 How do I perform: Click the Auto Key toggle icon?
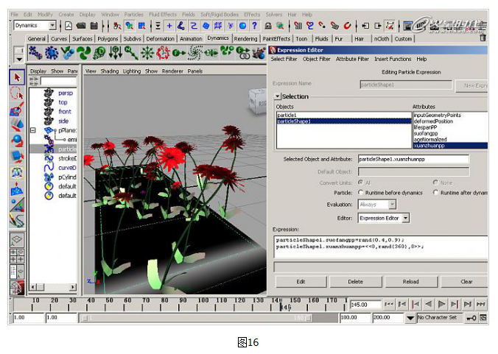click(471, 317)
